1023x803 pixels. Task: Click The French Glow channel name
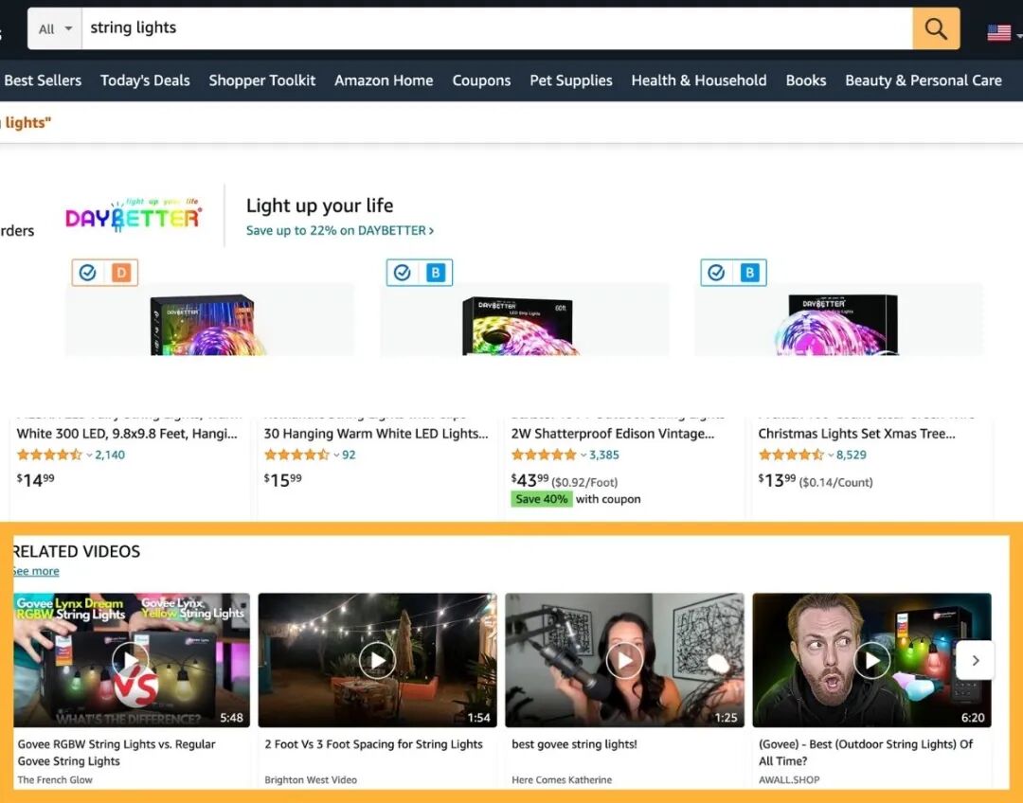55,779
